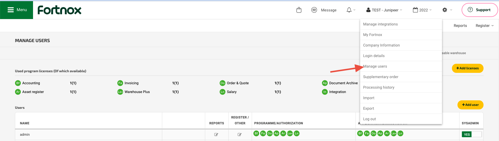
Task: Click the Fortnox logo
Action: [59, 10]
